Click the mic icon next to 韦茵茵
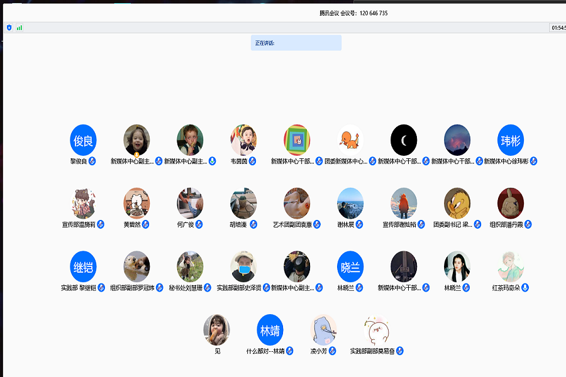Image resolution: width=566 pixels, height=377 pixels. pos(252,161)
